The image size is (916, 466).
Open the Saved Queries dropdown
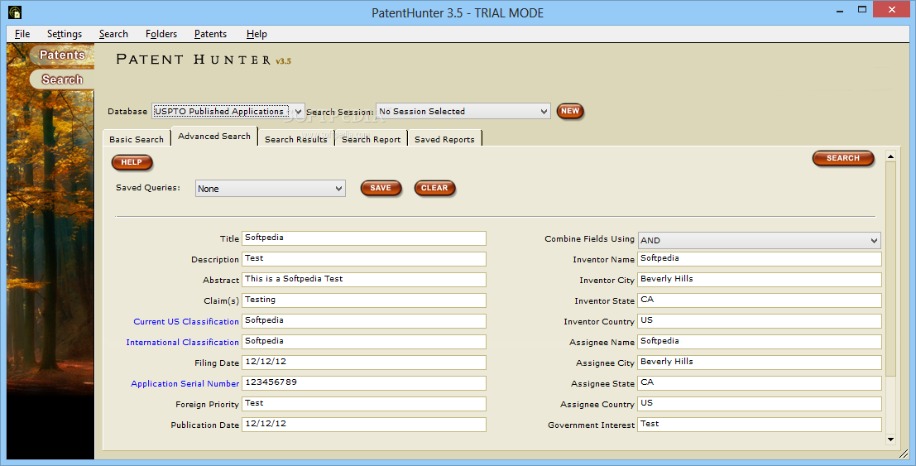click(271, 189)
